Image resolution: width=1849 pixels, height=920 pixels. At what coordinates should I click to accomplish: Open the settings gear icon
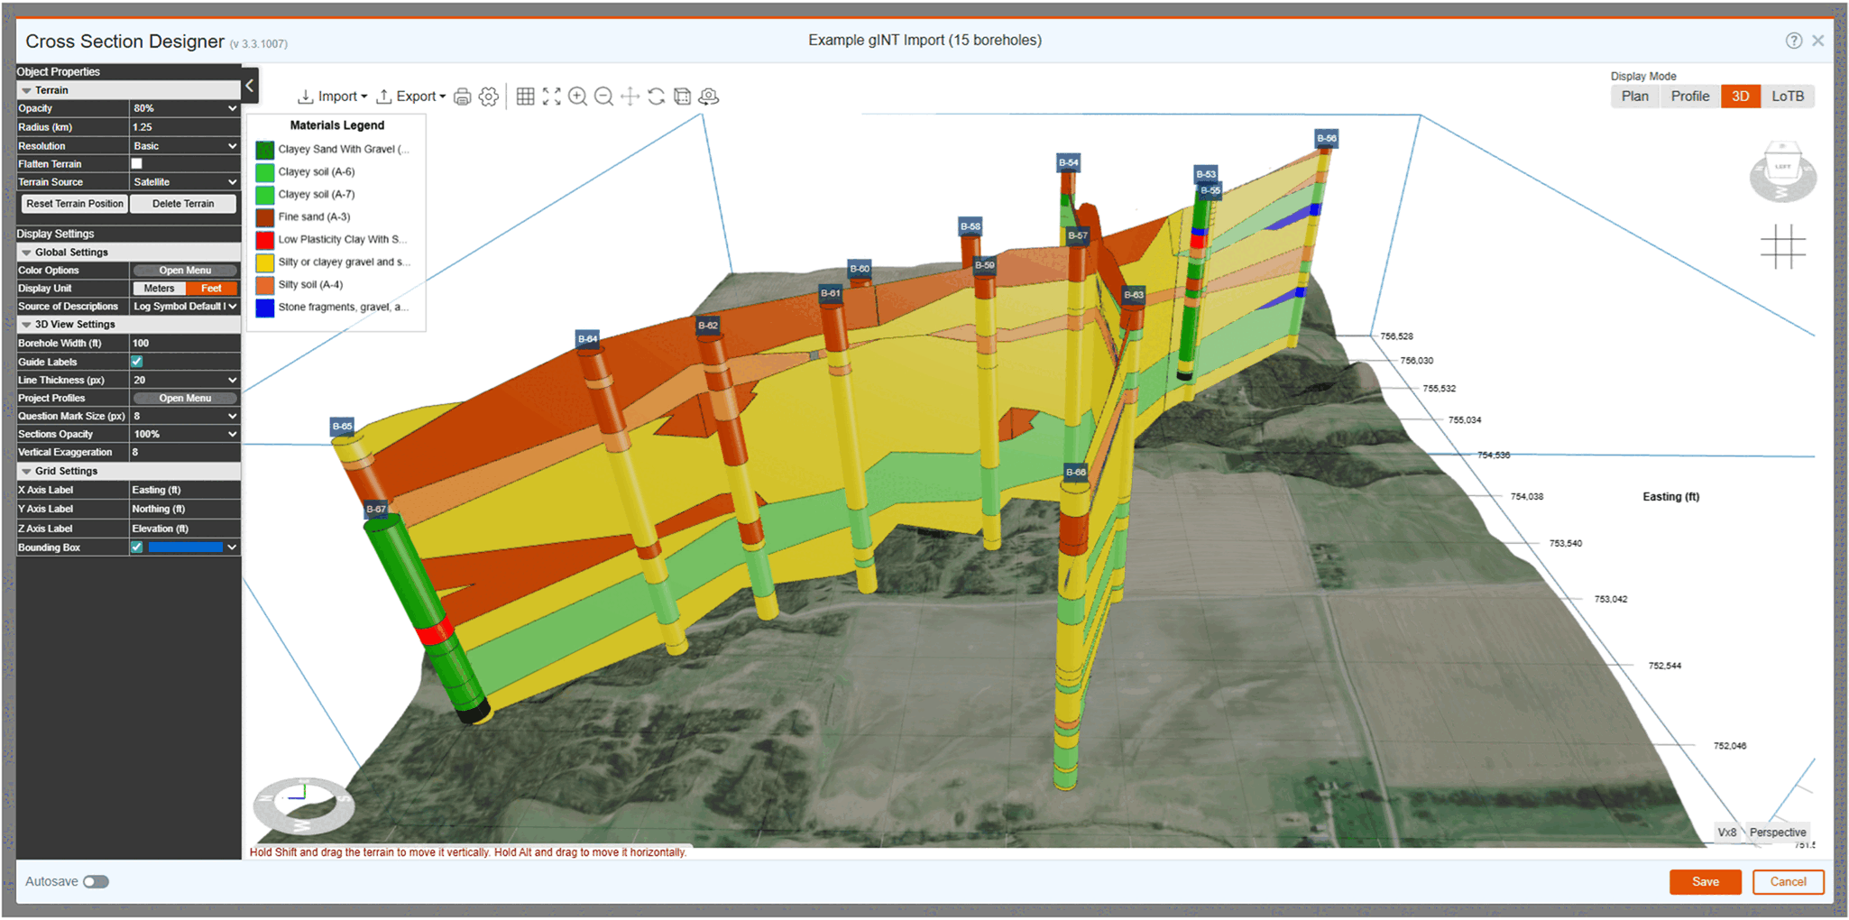point(488,97)
